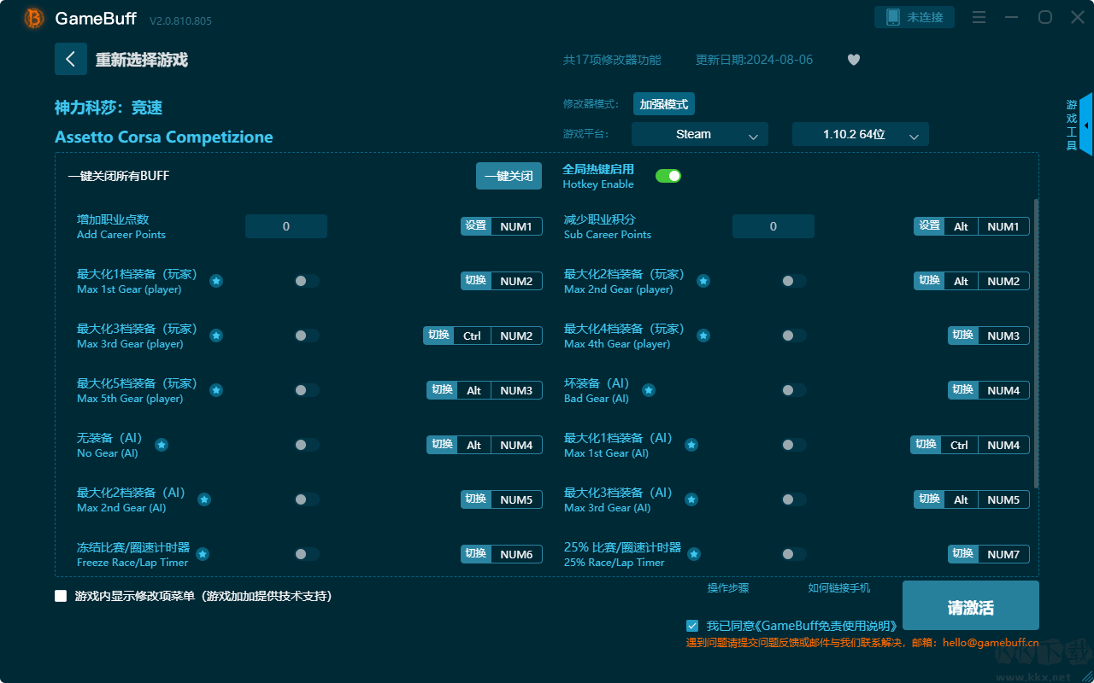Image resolution: width=1094 pixels, height=683 pixels.
Task: Click the 请激活 activation button
Action: [971, 607]
